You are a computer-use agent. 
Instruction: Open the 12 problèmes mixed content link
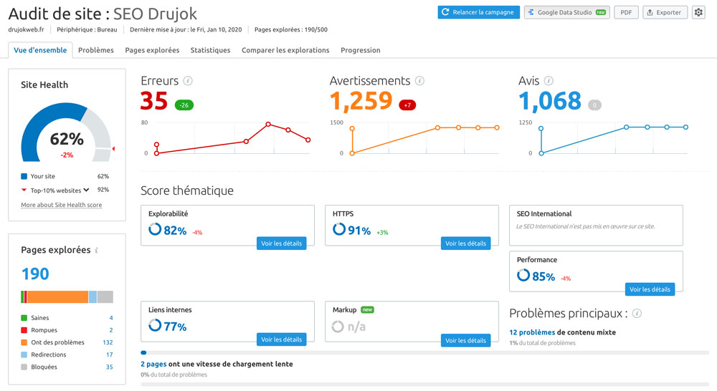[x=532, y=332]
